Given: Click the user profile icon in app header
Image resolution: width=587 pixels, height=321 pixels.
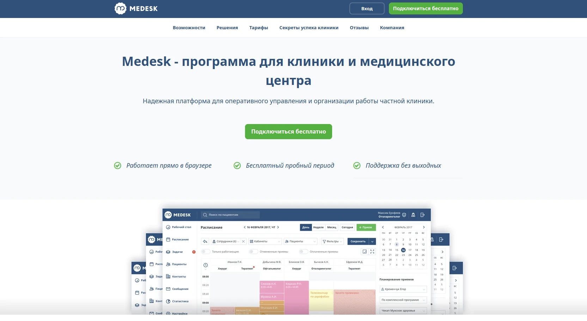Looking at the screenshot, I should click(x=413, y=215).
